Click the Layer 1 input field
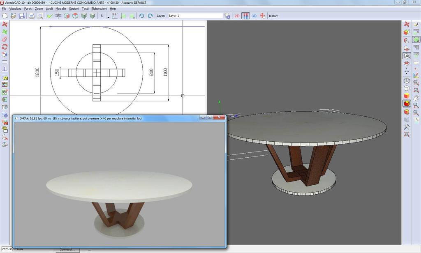The width and height of the screenshot is (421, 253). 195,16
